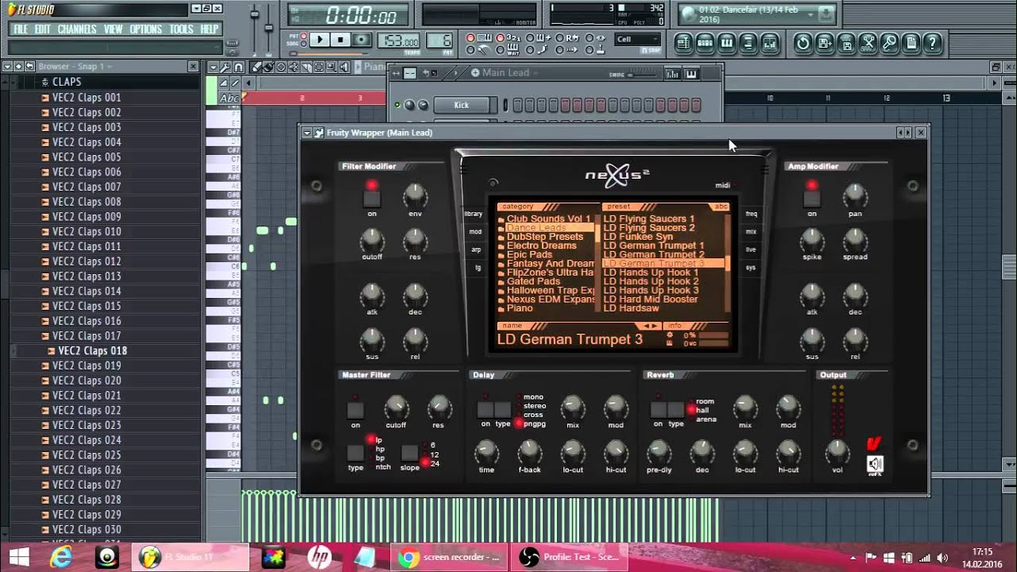Open Internet Explorer from the taskbar
The height and width of the screenshot is (572, 1017).
click(x=61, y=558)
